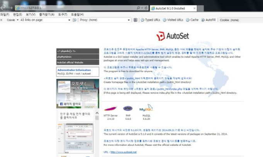The image size is (263, 157).
Task: Open the 보기(V) menu
Action: (31, 14)
